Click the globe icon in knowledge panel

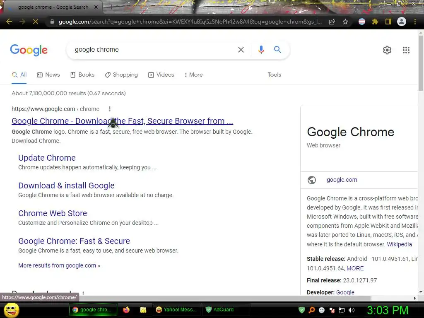click(x=312, y=180)
